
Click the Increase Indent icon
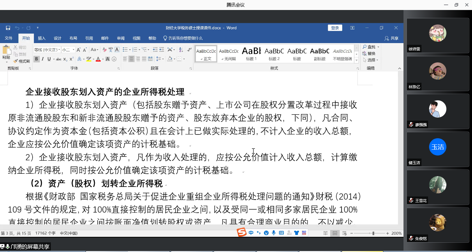162,50
